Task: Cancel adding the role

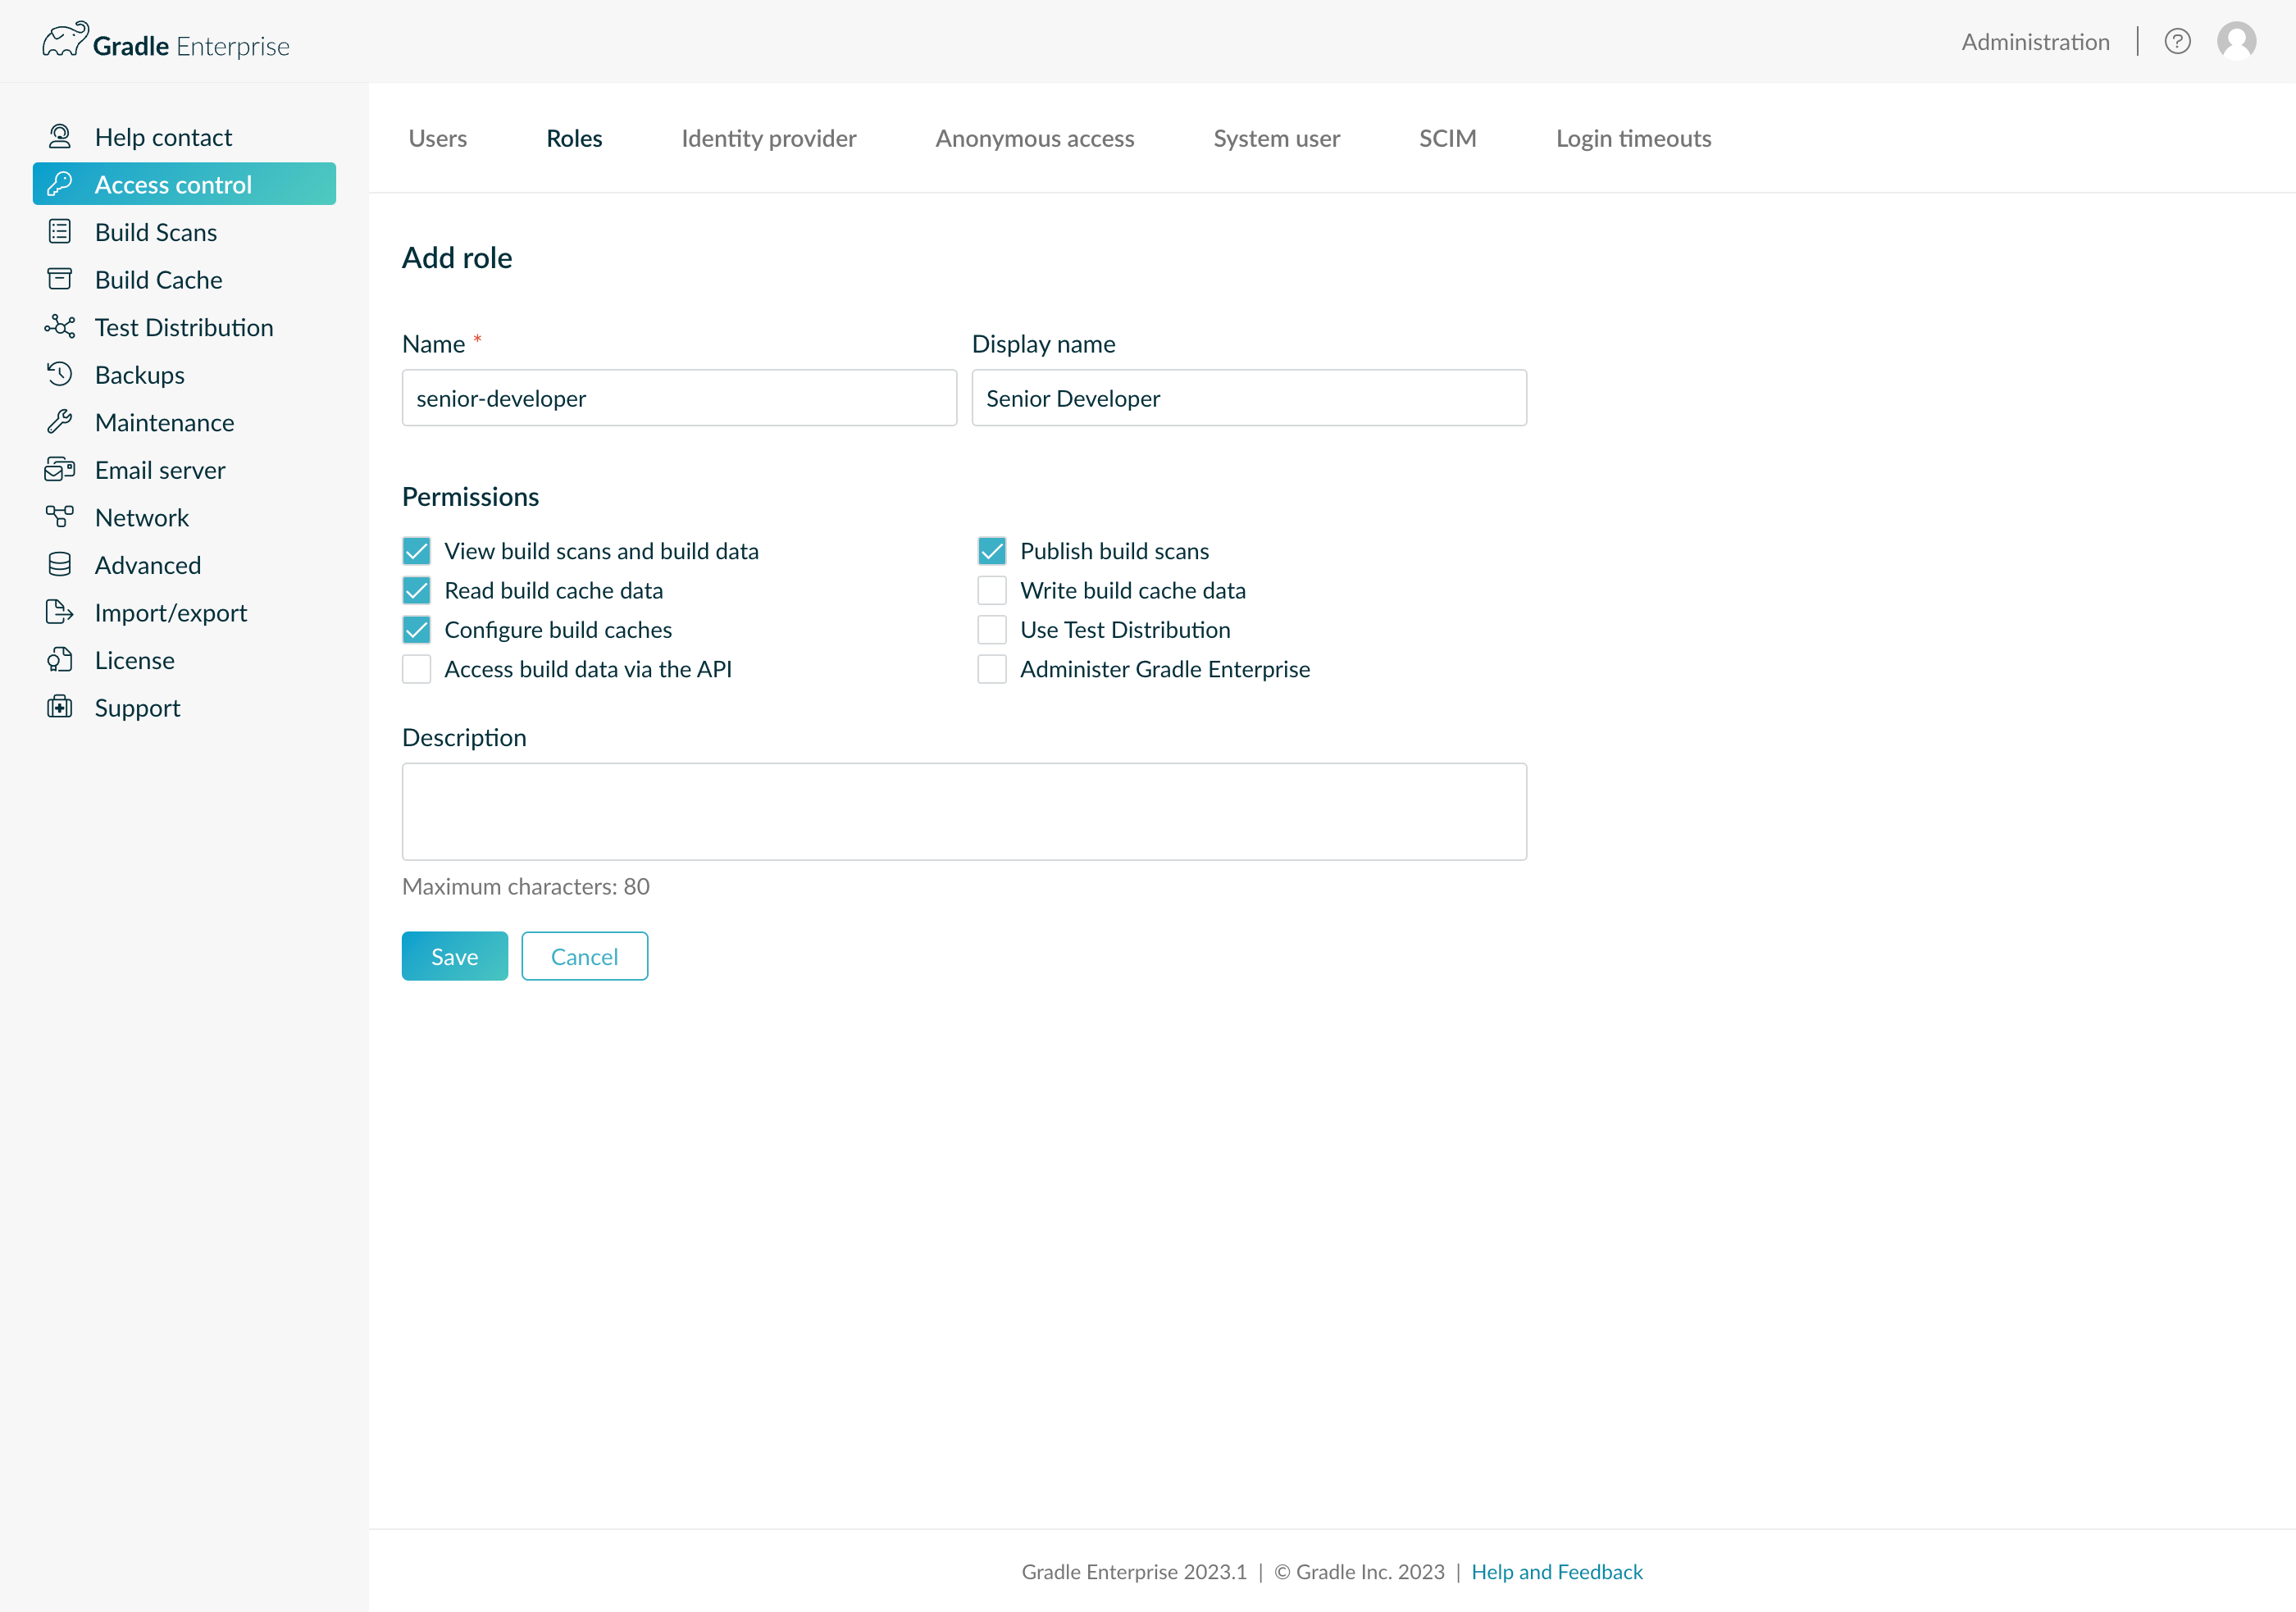Action: pos(584,956)
